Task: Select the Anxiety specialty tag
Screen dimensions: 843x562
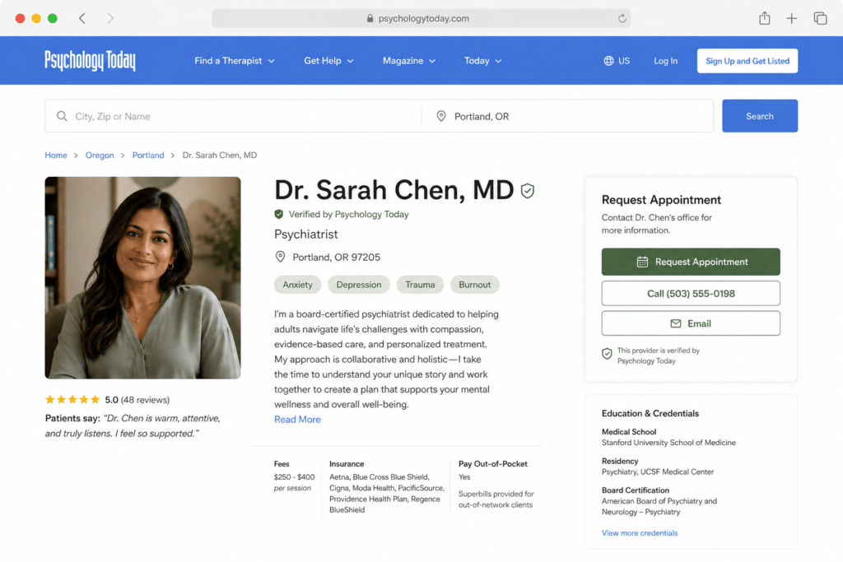Action: (297, 285)
